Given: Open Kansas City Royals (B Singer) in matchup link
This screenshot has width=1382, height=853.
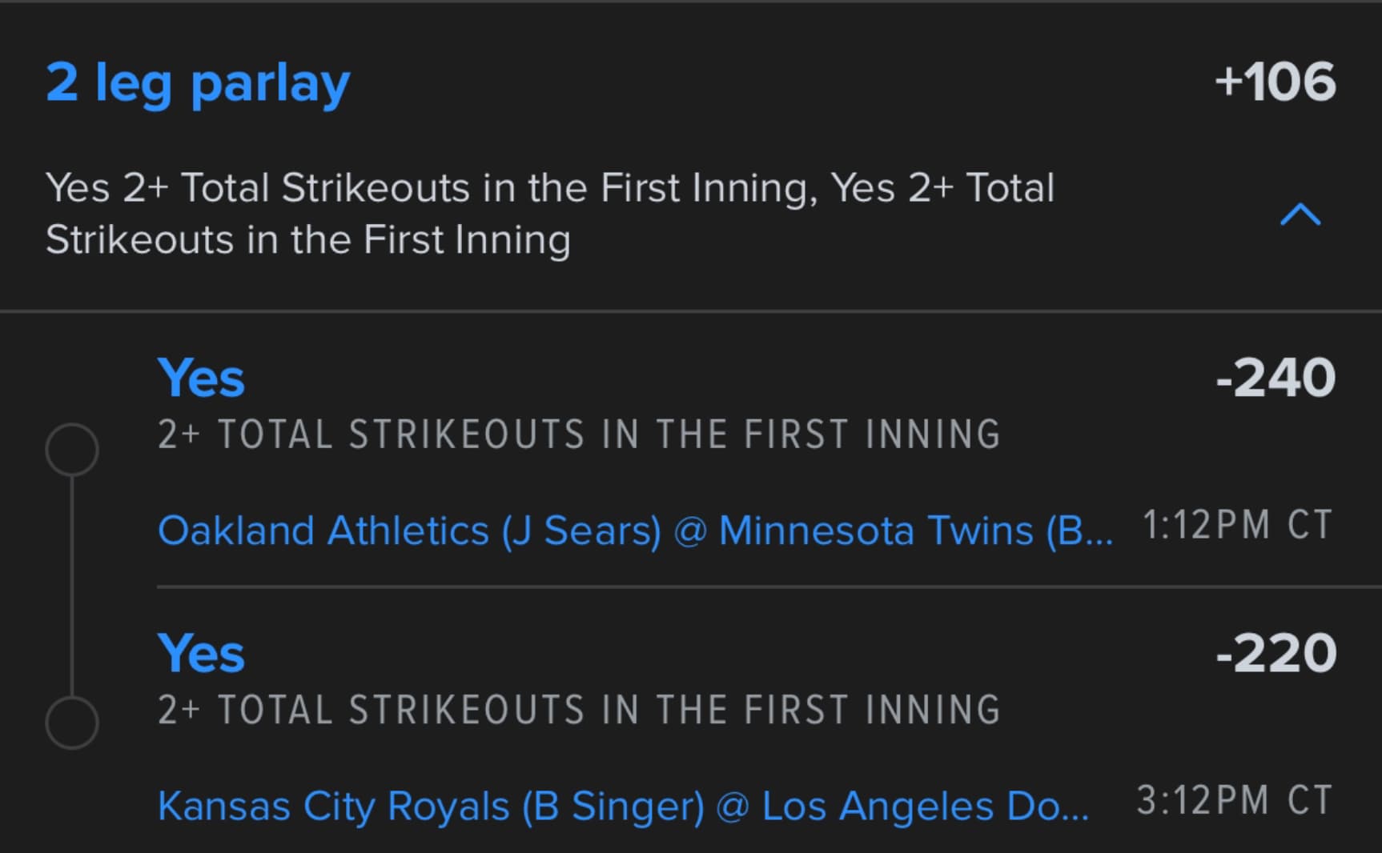Looking at the screenshot, I should pyautogui.click(x=431, y=806).
